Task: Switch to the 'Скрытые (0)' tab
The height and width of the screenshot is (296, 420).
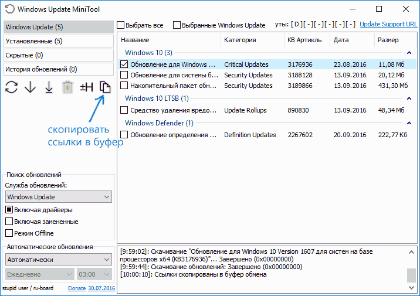Action: tap(59, 55)
